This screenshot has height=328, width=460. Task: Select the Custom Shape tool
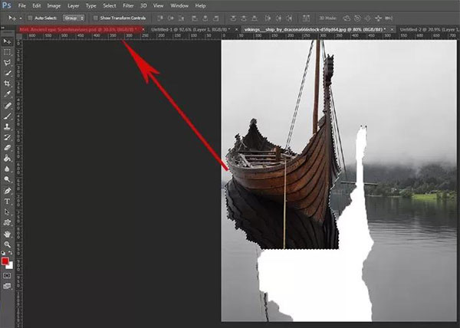coord(7,222)
